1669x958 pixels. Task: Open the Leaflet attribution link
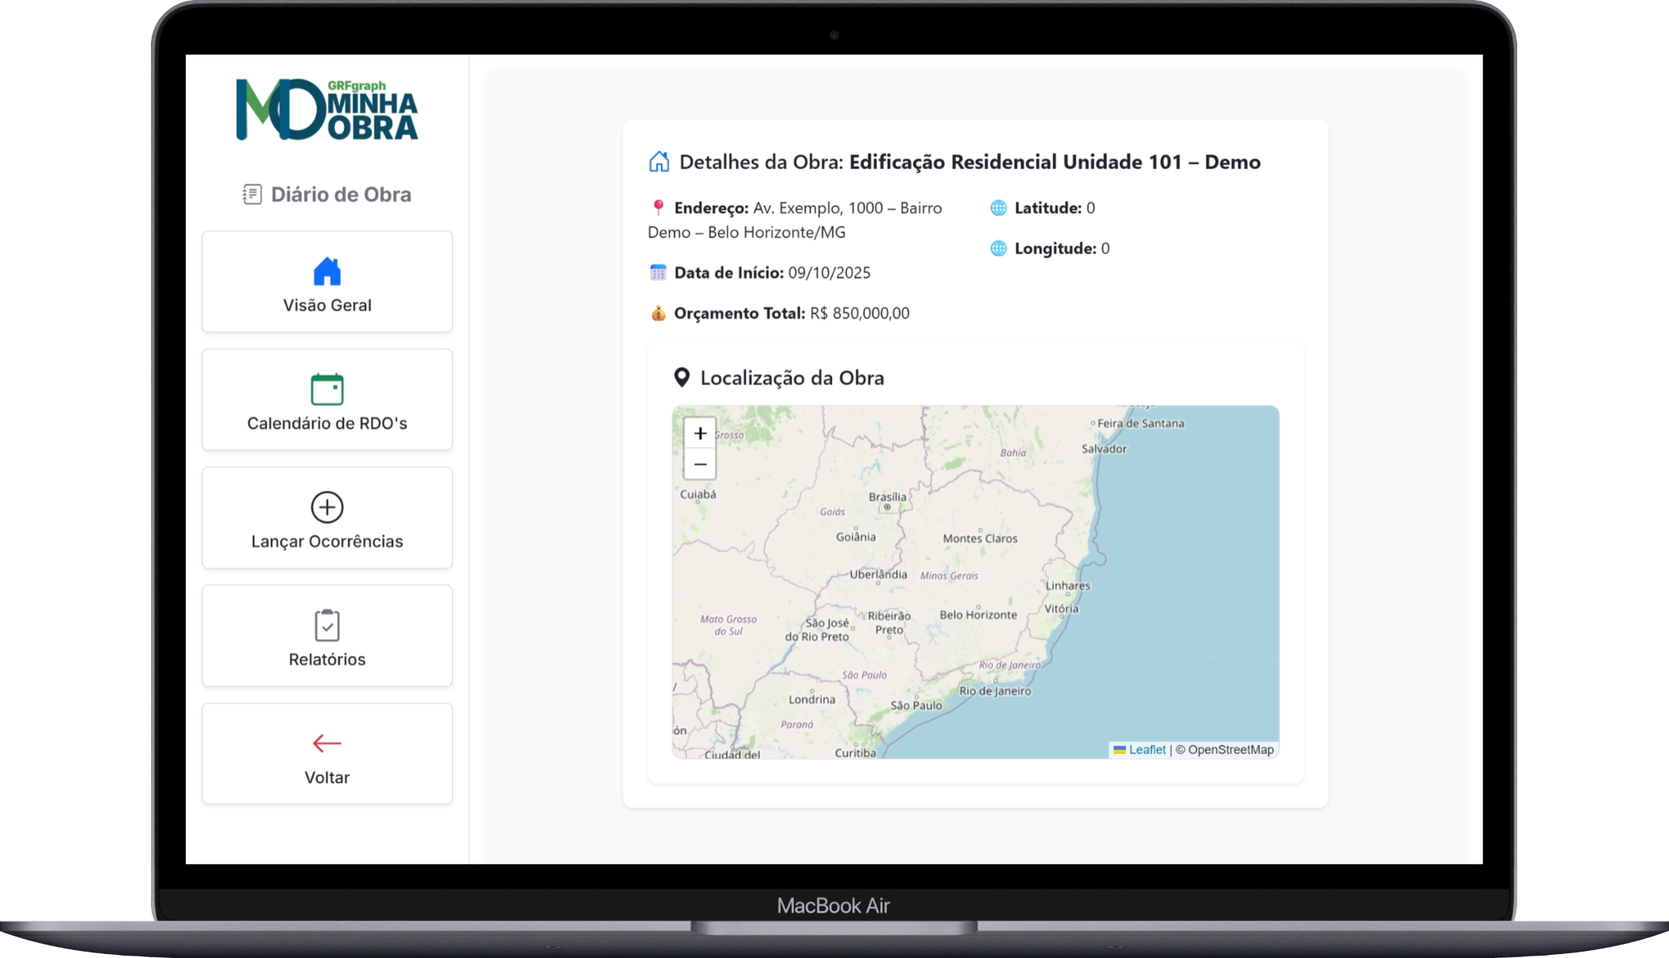[x=1147, y=749]
